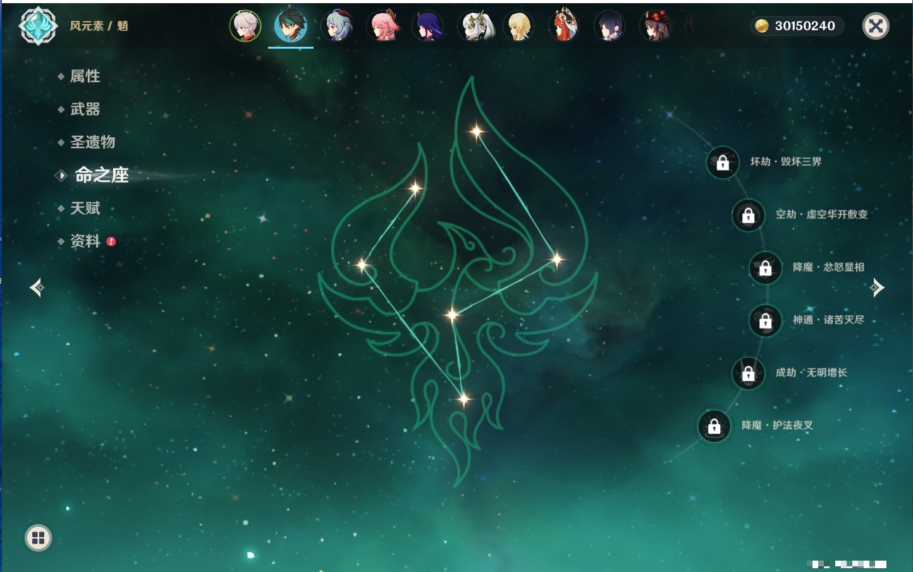Open constellation label 降魔·护法夜叉
The height and width of the screenshot is (572, 913).
pyautogui.click(x=777, y=425)
